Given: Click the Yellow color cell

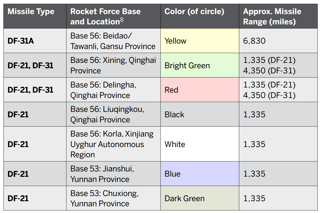Looking at the screenshot, I should [199, 41].
